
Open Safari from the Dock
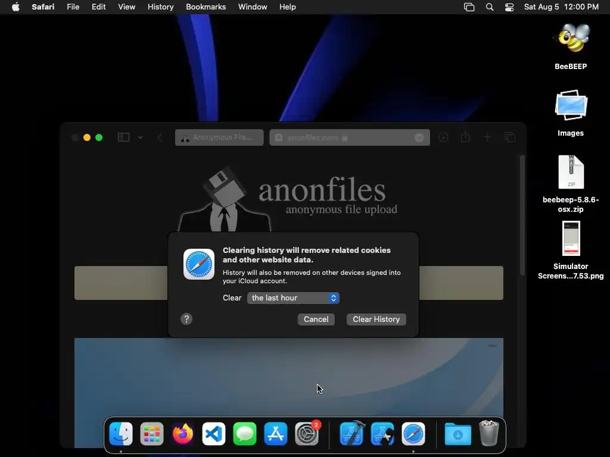pos(413,434)
